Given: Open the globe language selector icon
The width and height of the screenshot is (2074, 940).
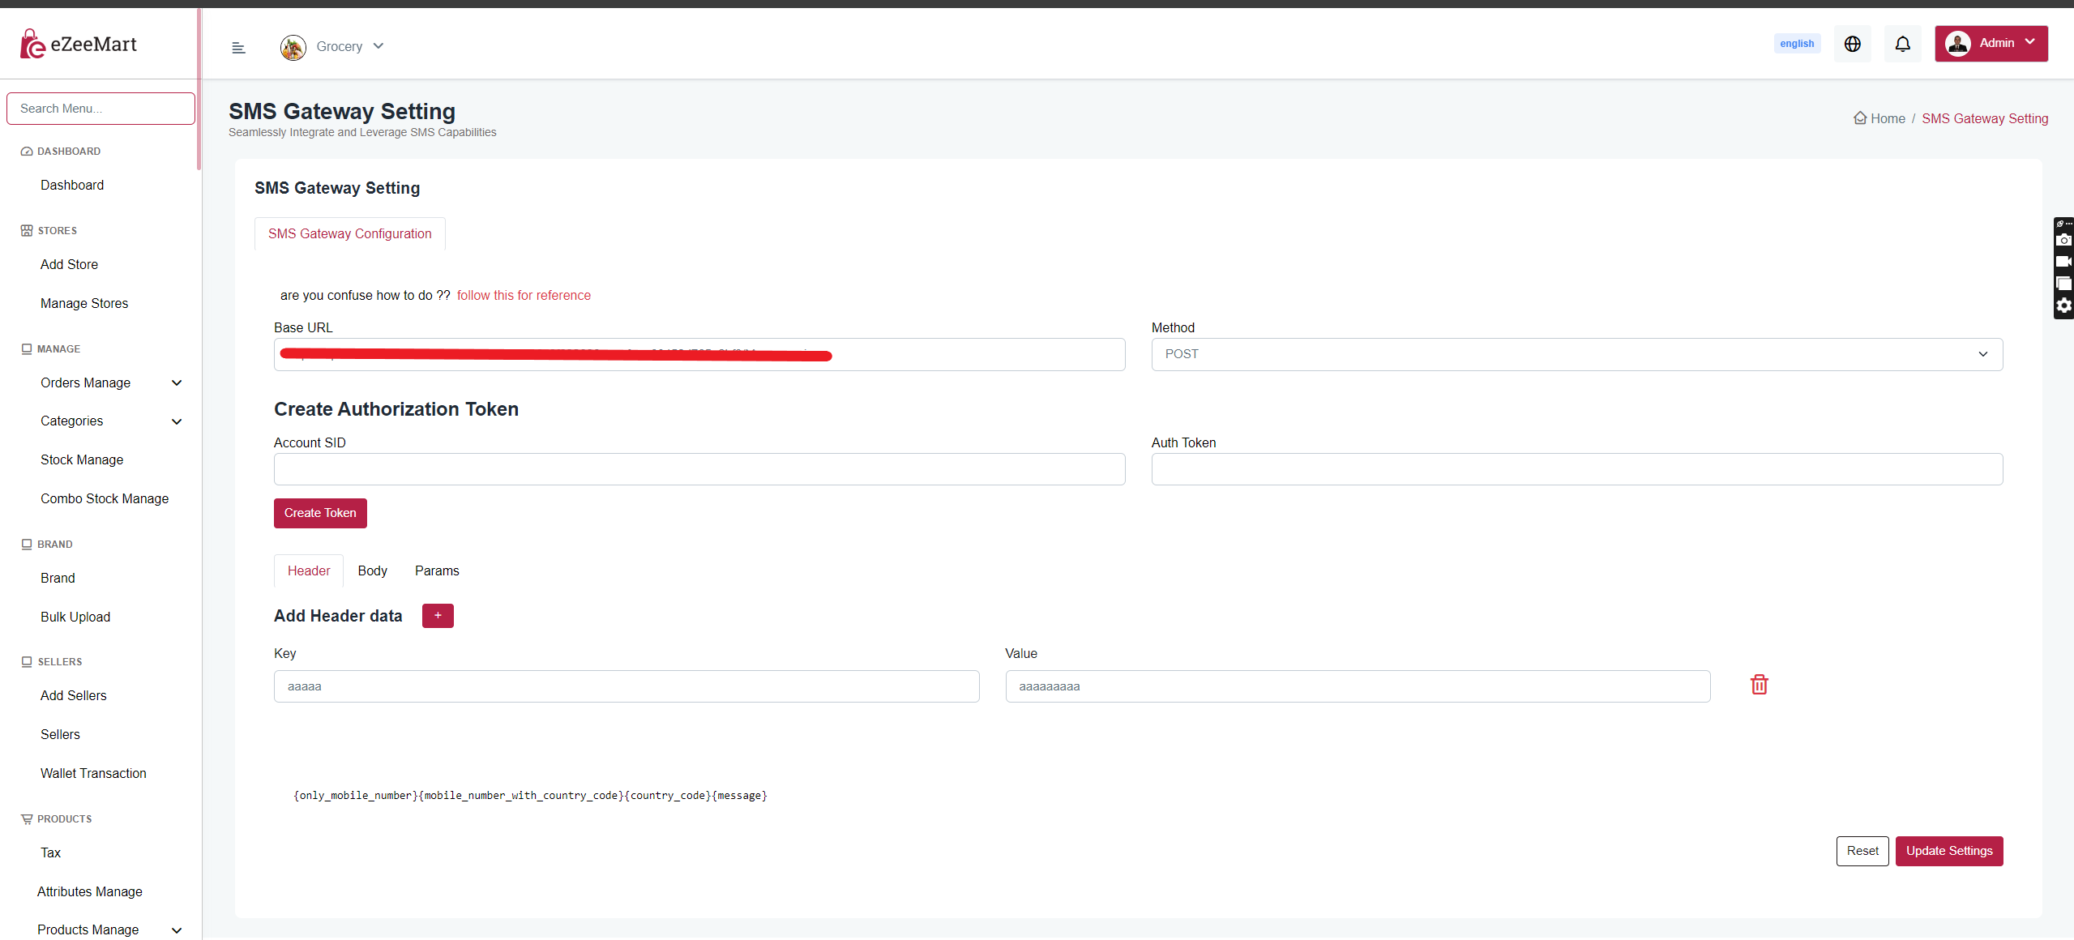Looking at the screenshot, I should (1852, 44).
